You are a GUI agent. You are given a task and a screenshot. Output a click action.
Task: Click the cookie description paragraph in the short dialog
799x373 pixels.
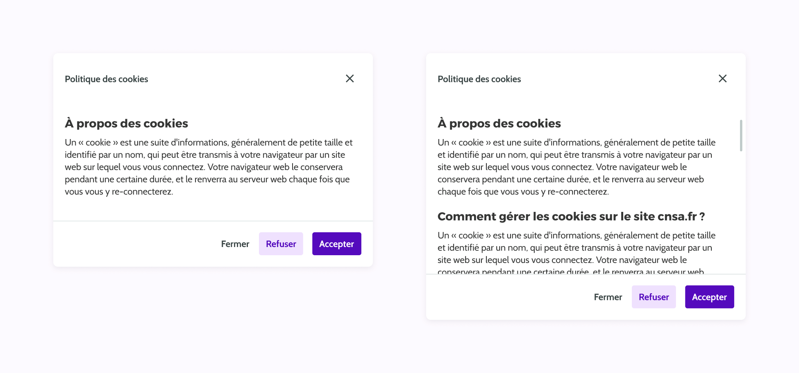click(x=208, y=167)
